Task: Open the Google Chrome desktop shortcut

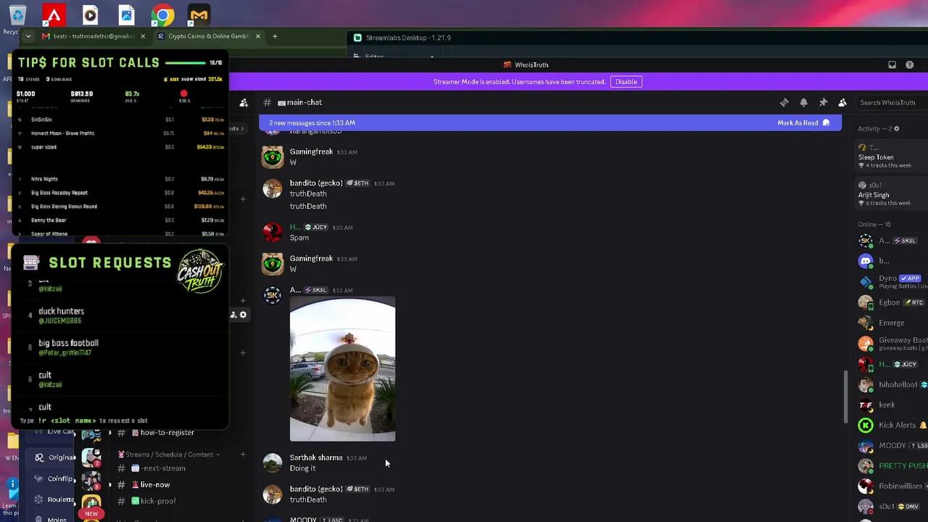Action: click(x=162, y=15)
